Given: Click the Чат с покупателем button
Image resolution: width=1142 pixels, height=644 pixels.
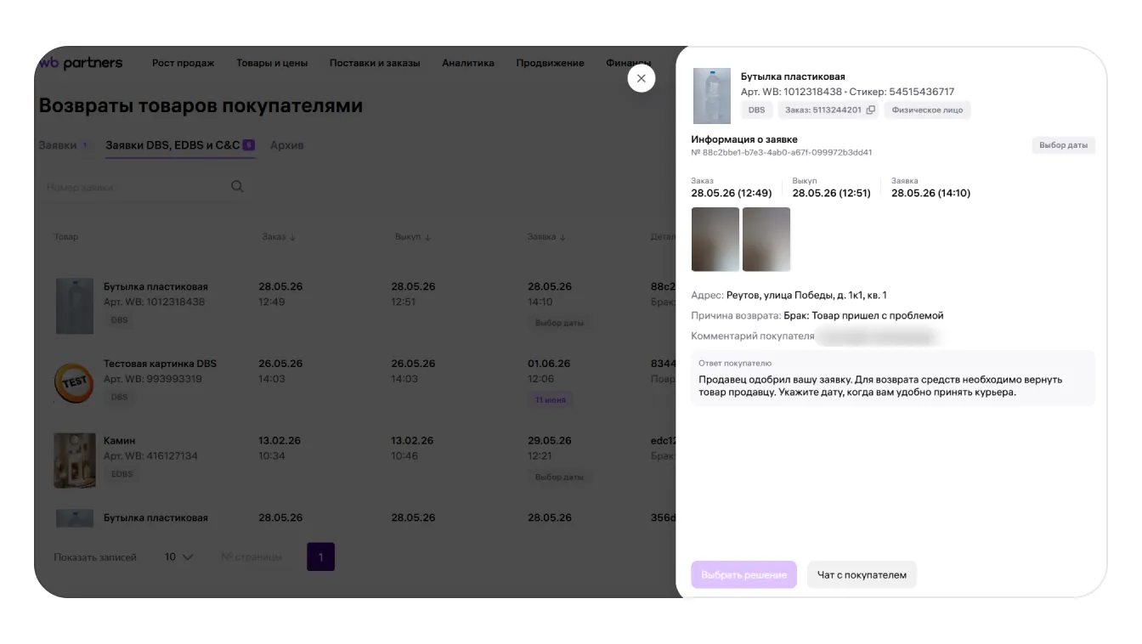Looking at the screenshot, I should click(862, 575).
